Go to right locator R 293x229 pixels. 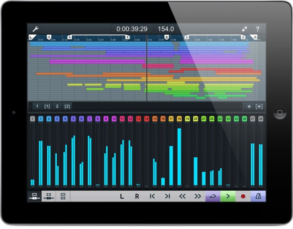point(137,197)
